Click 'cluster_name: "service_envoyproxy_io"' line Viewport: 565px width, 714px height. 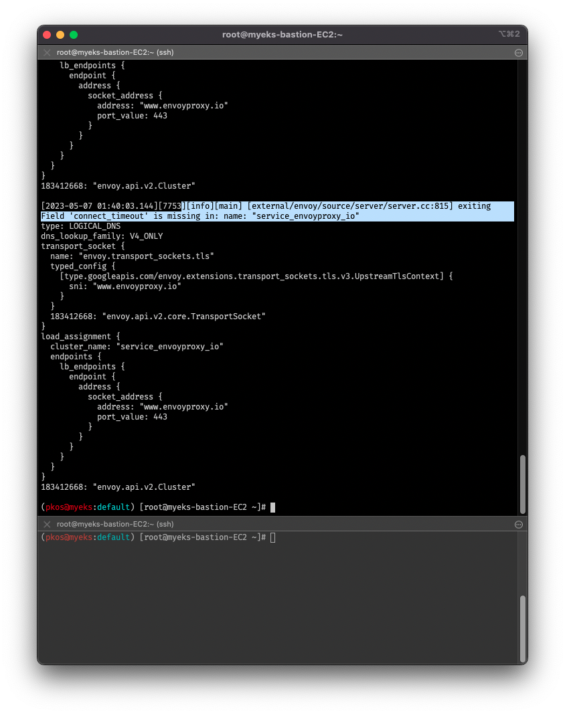click(137, 347)
